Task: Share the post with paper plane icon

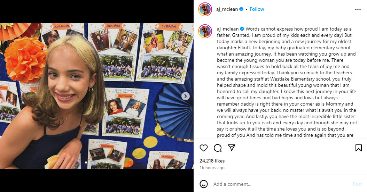Action: (232, 148)
